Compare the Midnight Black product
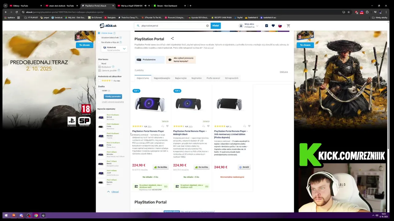 (x=204, y=126)
